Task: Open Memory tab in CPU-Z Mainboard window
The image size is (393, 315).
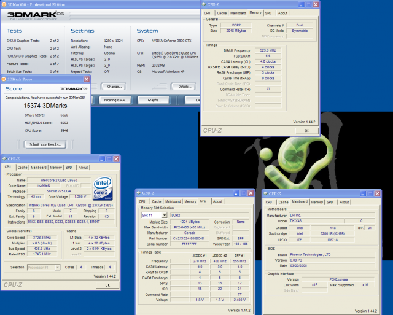Action: (x=317, y=202)
